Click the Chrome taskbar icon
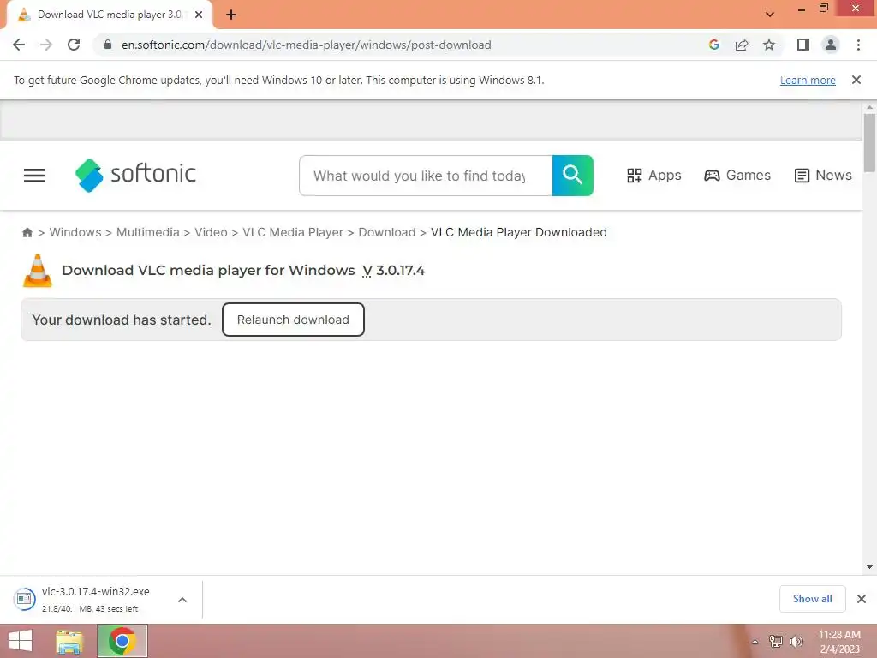The height and width of the screenshot is (658, 877). coord(122,641)
